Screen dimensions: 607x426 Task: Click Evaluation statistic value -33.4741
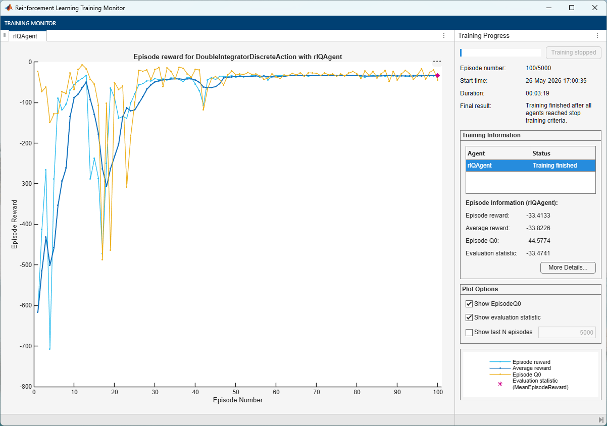pyautogui.click(x=538, y=253)
